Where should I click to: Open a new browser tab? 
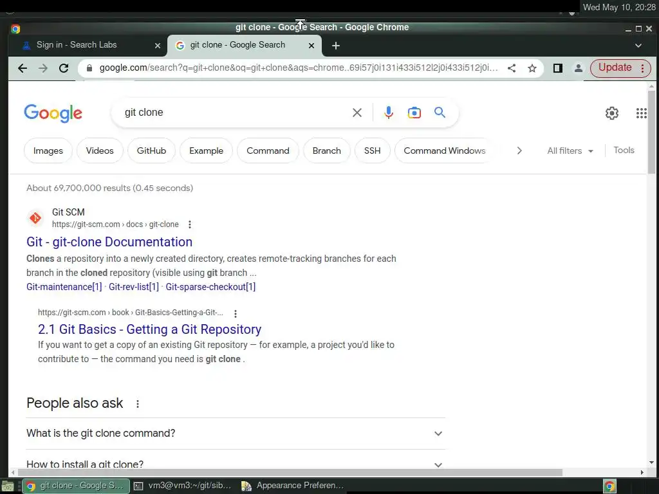(x=336, y=46)
